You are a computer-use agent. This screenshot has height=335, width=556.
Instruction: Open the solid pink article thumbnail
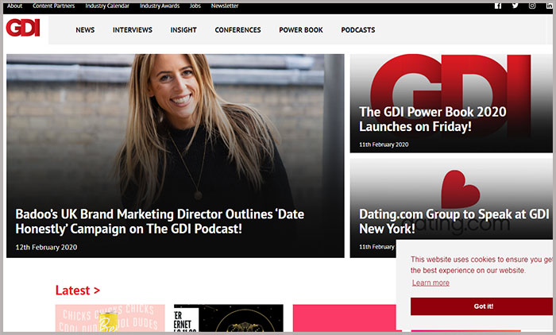(x=344, y=318)
